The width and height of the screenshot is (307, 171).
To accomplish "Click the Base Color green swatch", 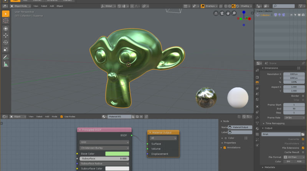I will [x=117, y=154].
